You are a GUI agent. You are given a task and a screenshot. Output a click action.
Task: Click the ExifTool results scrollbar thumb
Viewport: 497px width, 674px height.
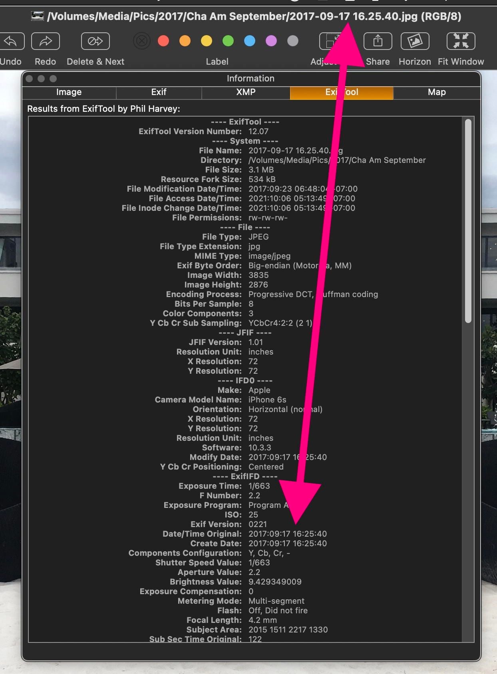pos(468,221)
